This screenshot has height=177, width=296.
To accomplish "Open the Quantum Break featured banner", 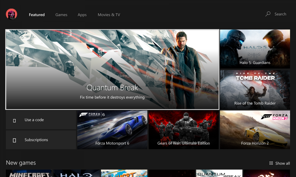I will pyautogui.click(x=112, y=69).
